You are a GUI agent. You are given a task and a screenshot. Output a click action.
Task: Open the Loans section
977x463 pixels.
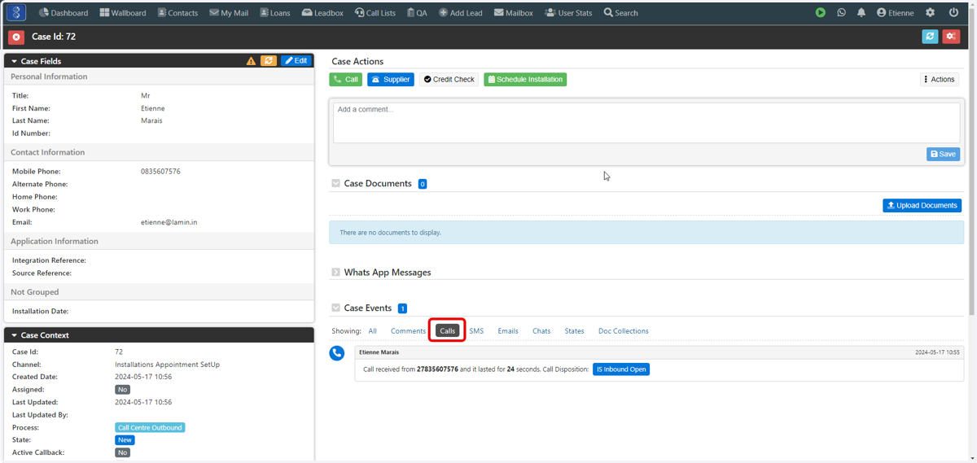pyautogui.click(x=275, y=13)
